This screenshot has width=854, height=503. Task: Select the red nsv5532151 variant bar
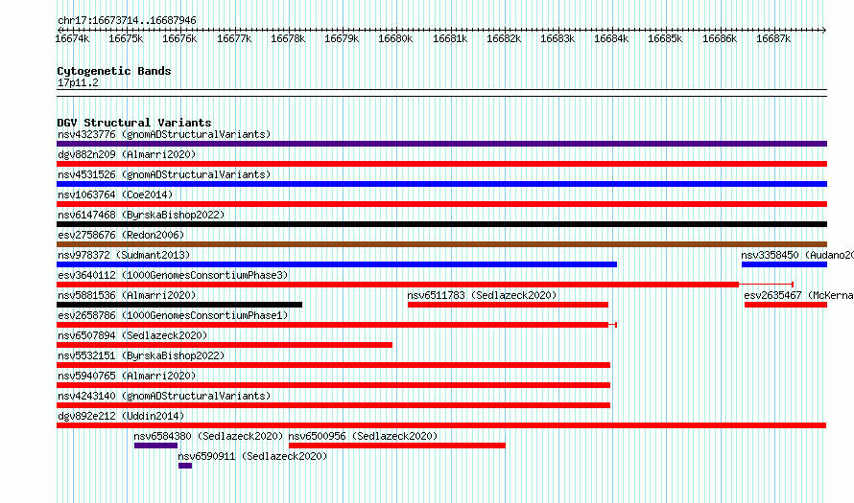point(333,365)
